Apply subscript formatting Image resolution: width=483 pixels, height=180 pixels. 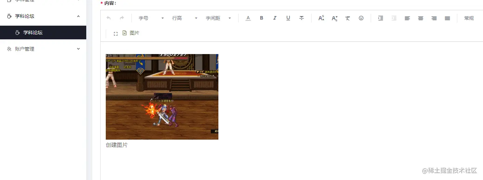coord(334,18)
